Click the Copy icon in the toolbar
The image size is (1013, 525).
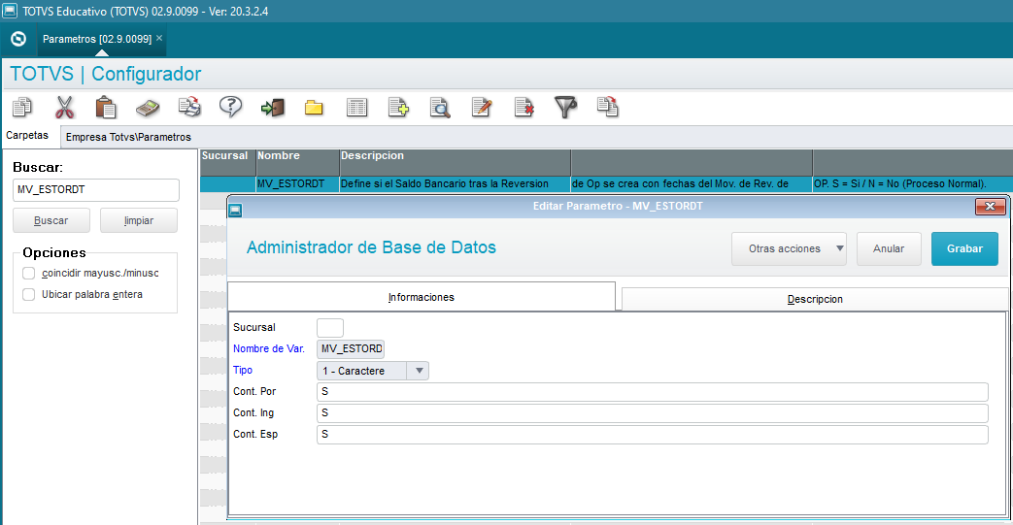tap(22, 107)
